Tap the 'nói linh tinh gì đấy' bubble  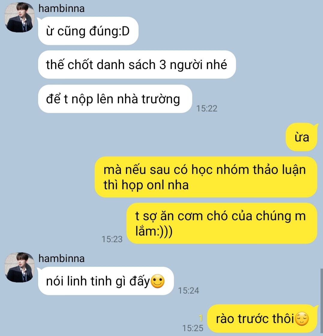click(106, 281)
